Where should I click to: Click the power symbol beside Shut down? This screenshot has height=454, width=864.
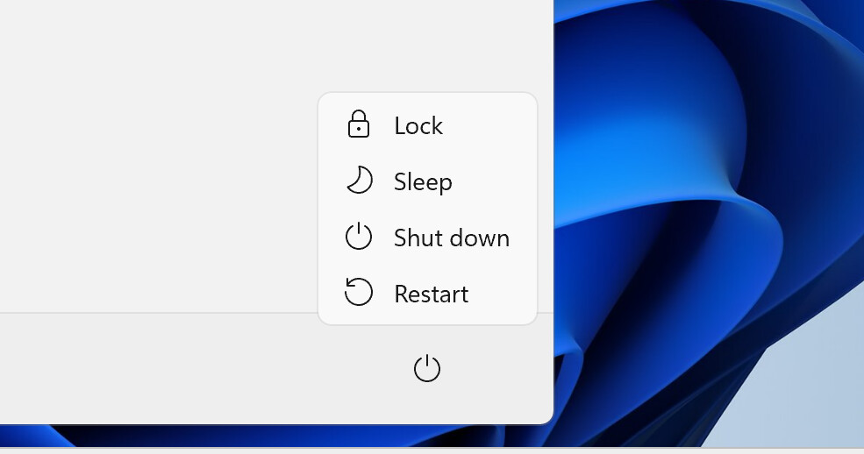click(x=358, y=238)
